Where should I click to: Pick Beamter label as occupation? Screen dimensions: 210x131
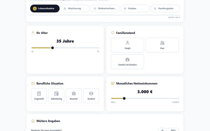tap(74, 99)
